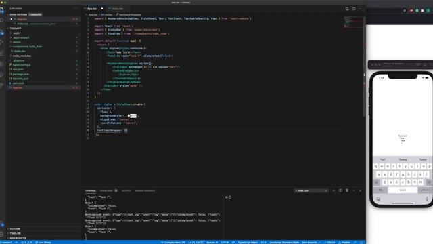
Task: Select TypeScript React language mode
Action: click(x=248, y=243)
